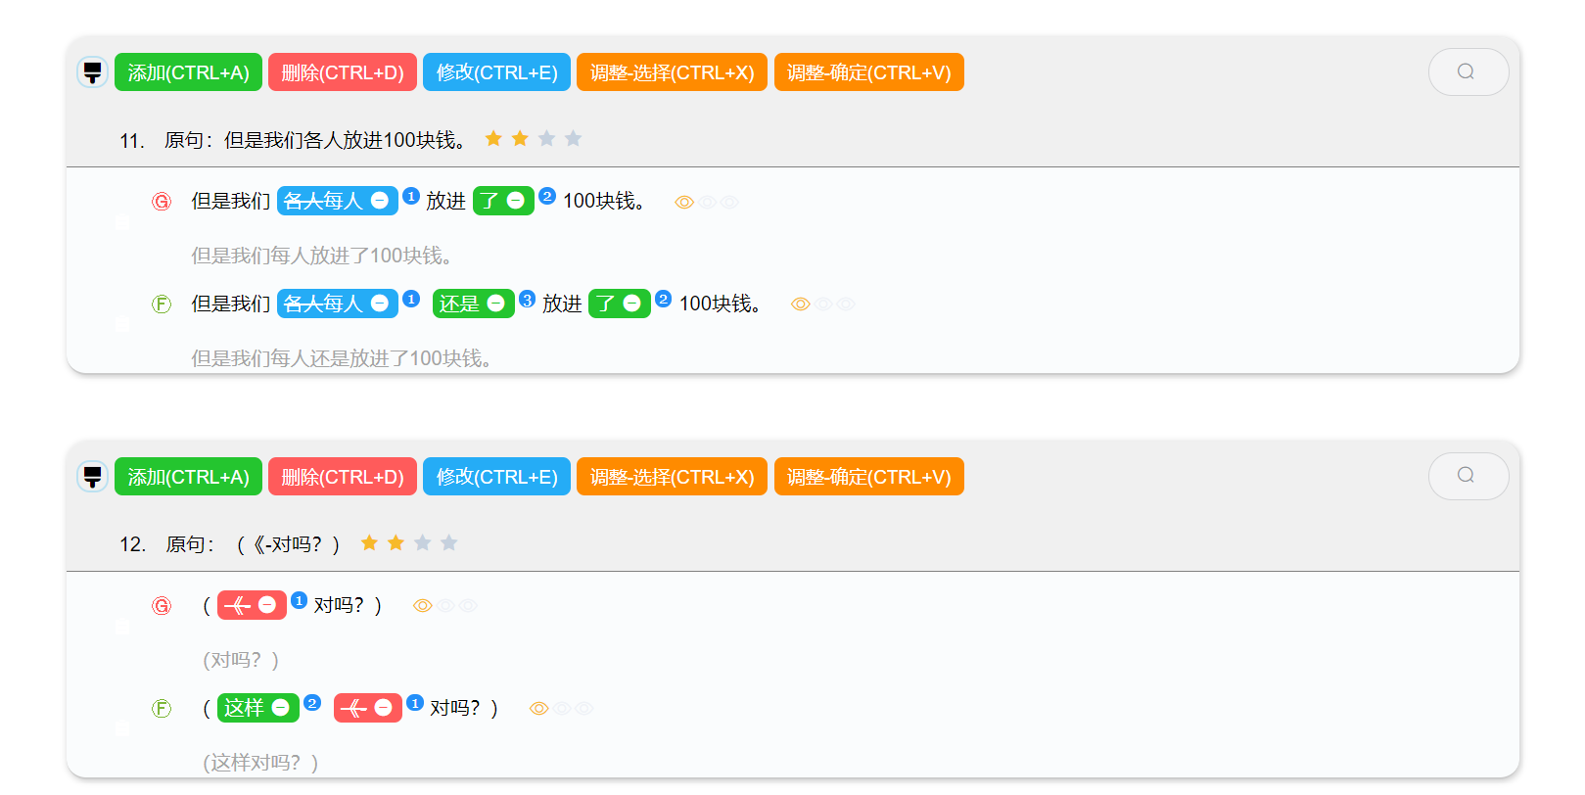Viewport: 1585px width, 795px height.
Task: Click the brush icon in sentence 11 toolbar
Action: (92, 72)
